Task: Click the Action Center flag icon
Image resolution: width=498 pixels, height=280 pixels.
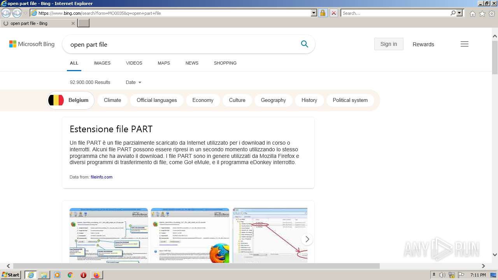Action: click(461, 275)
